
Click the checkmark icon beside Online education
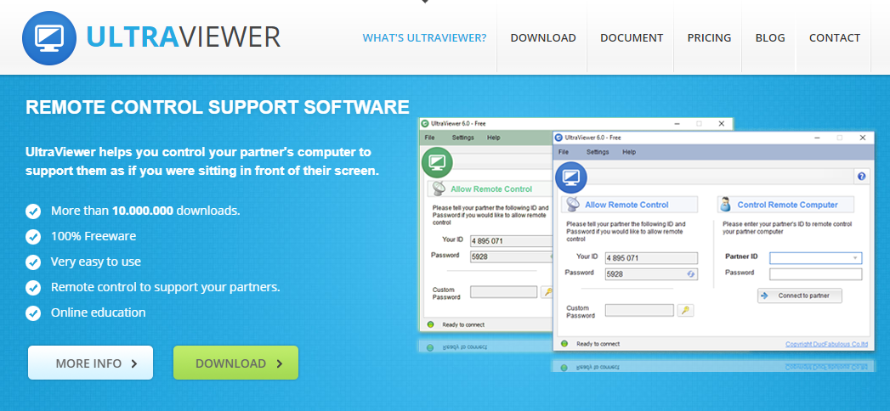pos(33,313)
